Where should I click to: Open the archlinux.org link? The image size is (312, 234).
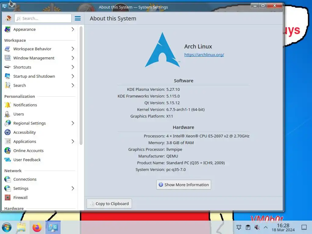pos(204,55)
